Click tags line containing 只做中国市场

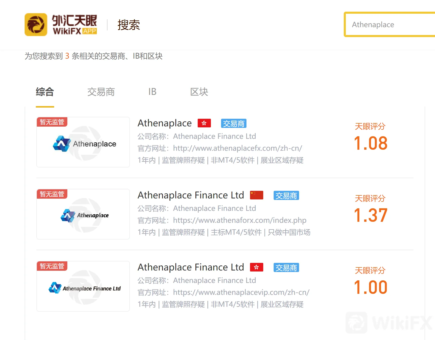click(224, 232)
